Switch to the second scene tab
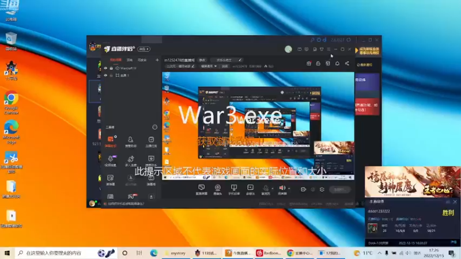Screen dimensions: 461x259 click(x=130, y=60)
